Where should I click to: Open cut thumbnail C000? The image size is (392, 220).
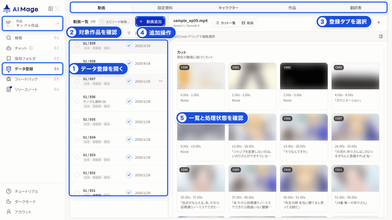[x=201, y=76]
